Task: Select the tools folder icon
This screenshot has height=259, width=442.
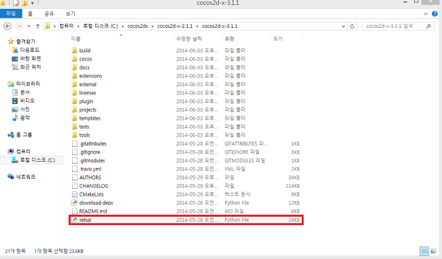Action: tap(74, 135)
